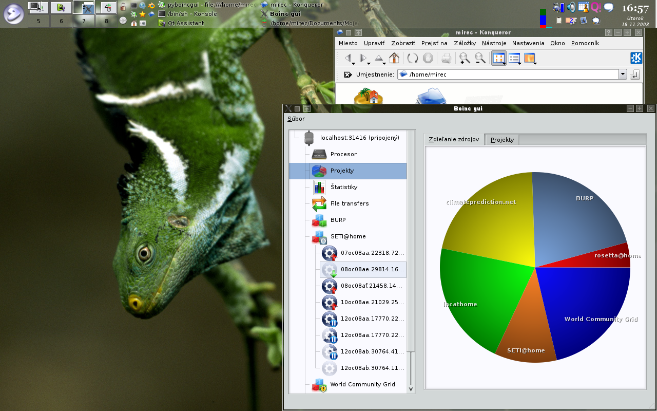Select task 07oc08aa.22318.72 under SETI@home

[372, 253]
